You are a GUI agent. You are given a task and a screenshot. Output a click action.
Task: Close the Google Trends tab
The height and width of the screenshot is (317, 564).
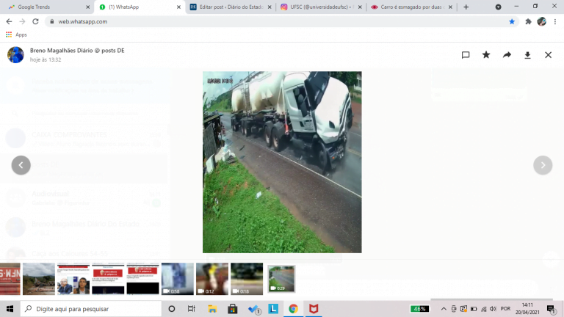point(88,7)
